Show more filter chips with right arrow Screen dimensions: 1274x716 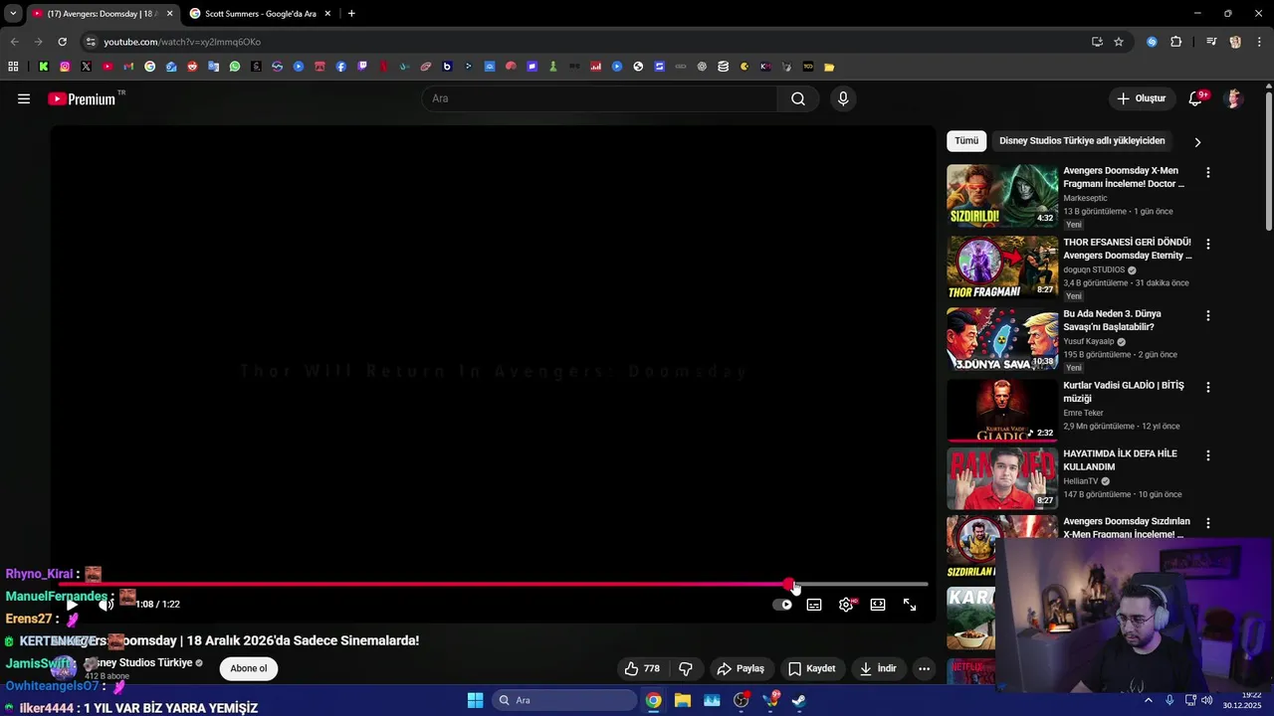(x=1197, y=141)
